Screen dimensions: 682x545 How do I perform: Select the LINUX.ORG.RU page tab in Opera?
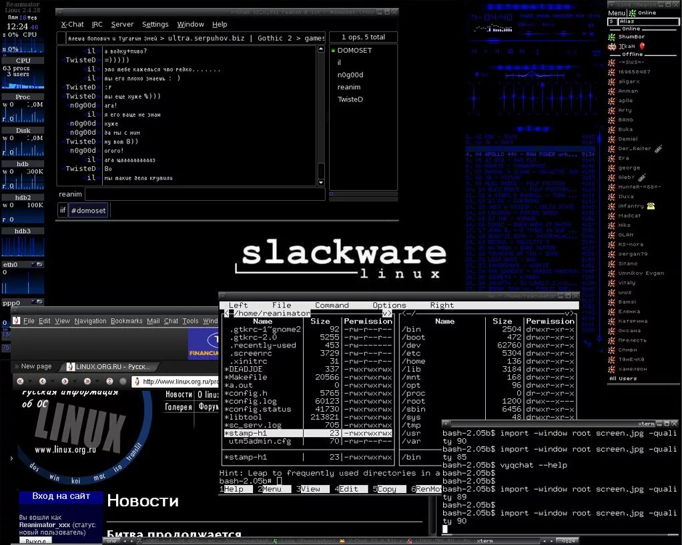[109, 367]
